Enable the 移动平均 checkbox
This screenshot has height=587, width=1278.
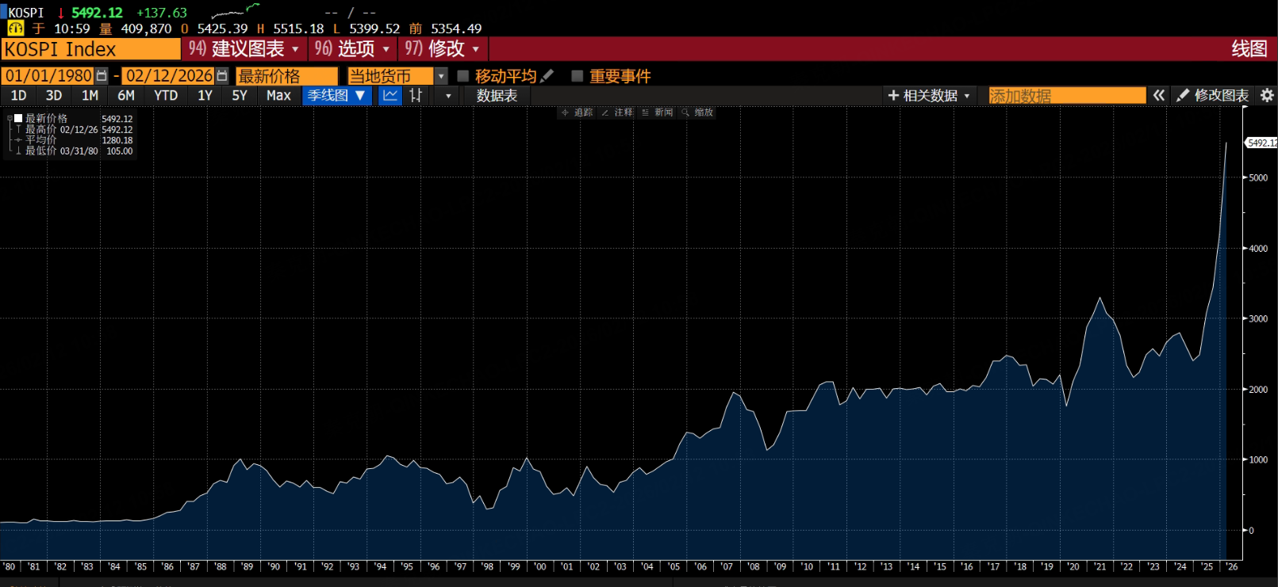(463, 76)
